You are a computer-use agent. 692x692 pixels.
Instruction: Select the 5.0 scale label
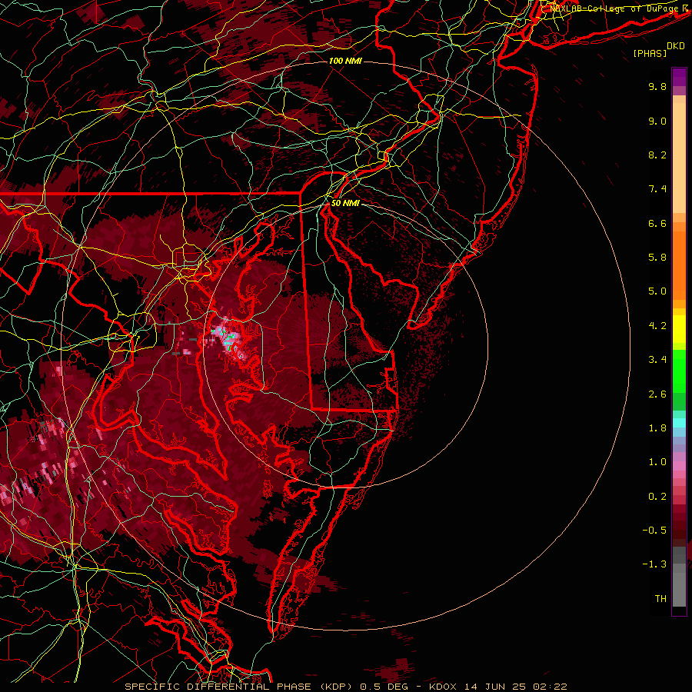[x=657, y=291]
